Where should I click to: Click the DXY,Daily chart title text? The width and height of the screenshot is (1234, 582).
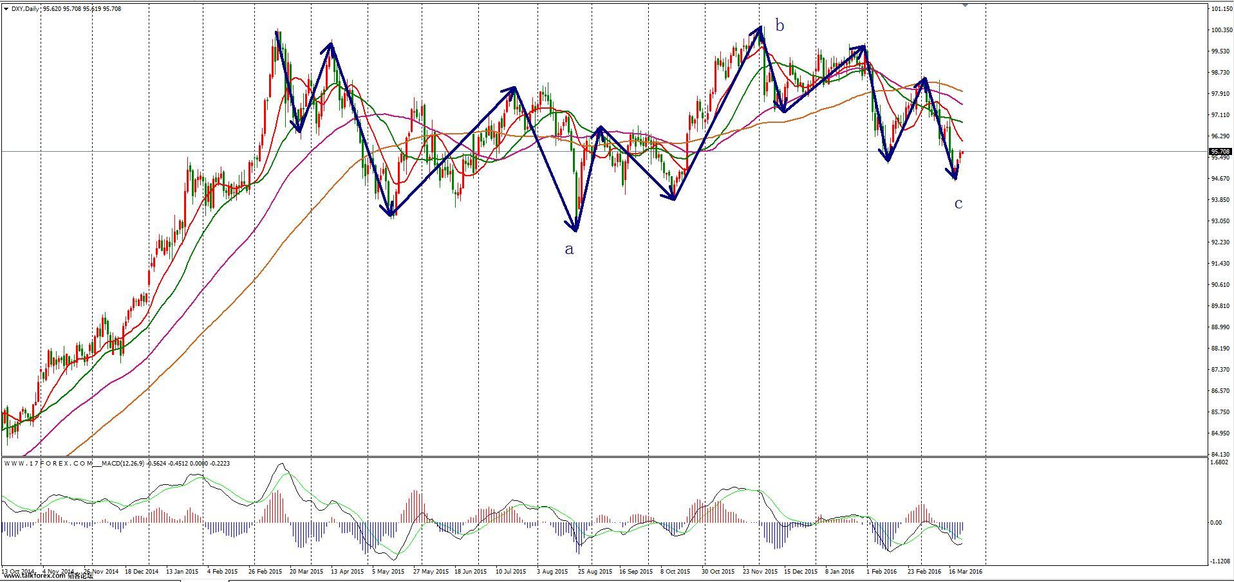click(26, 9)
